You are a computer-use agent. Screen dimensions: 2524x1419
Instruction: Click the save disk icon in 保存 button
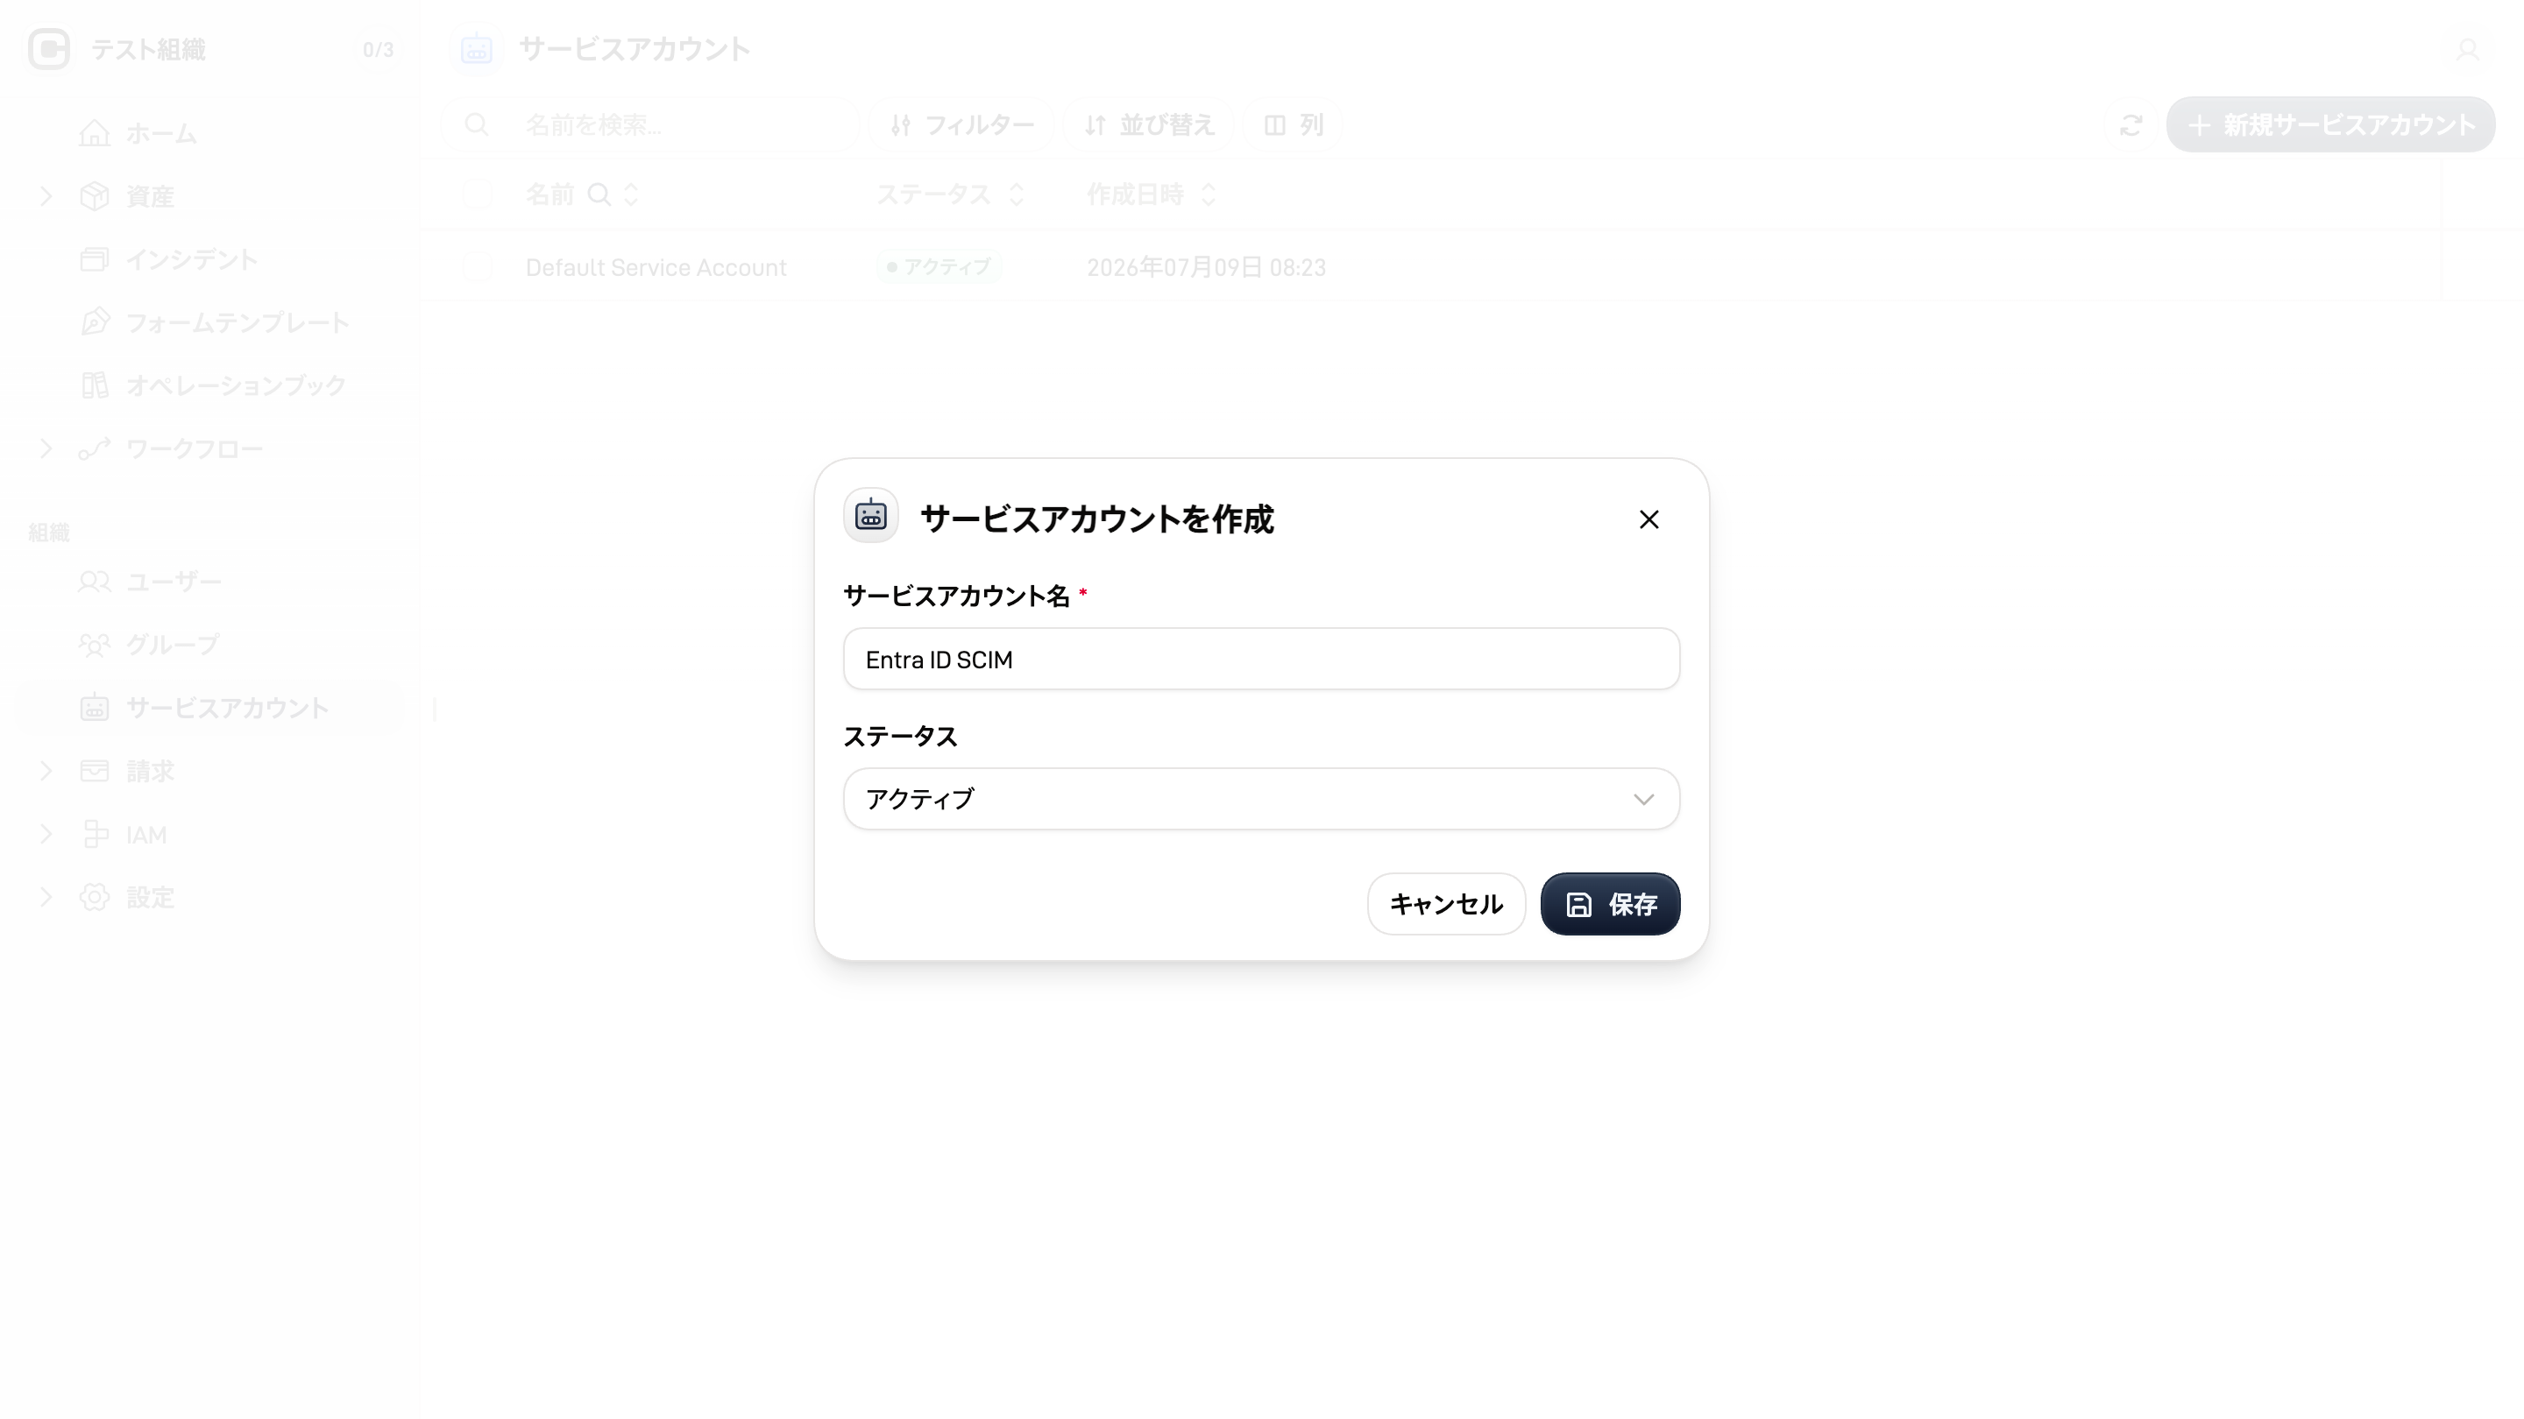1578,904
